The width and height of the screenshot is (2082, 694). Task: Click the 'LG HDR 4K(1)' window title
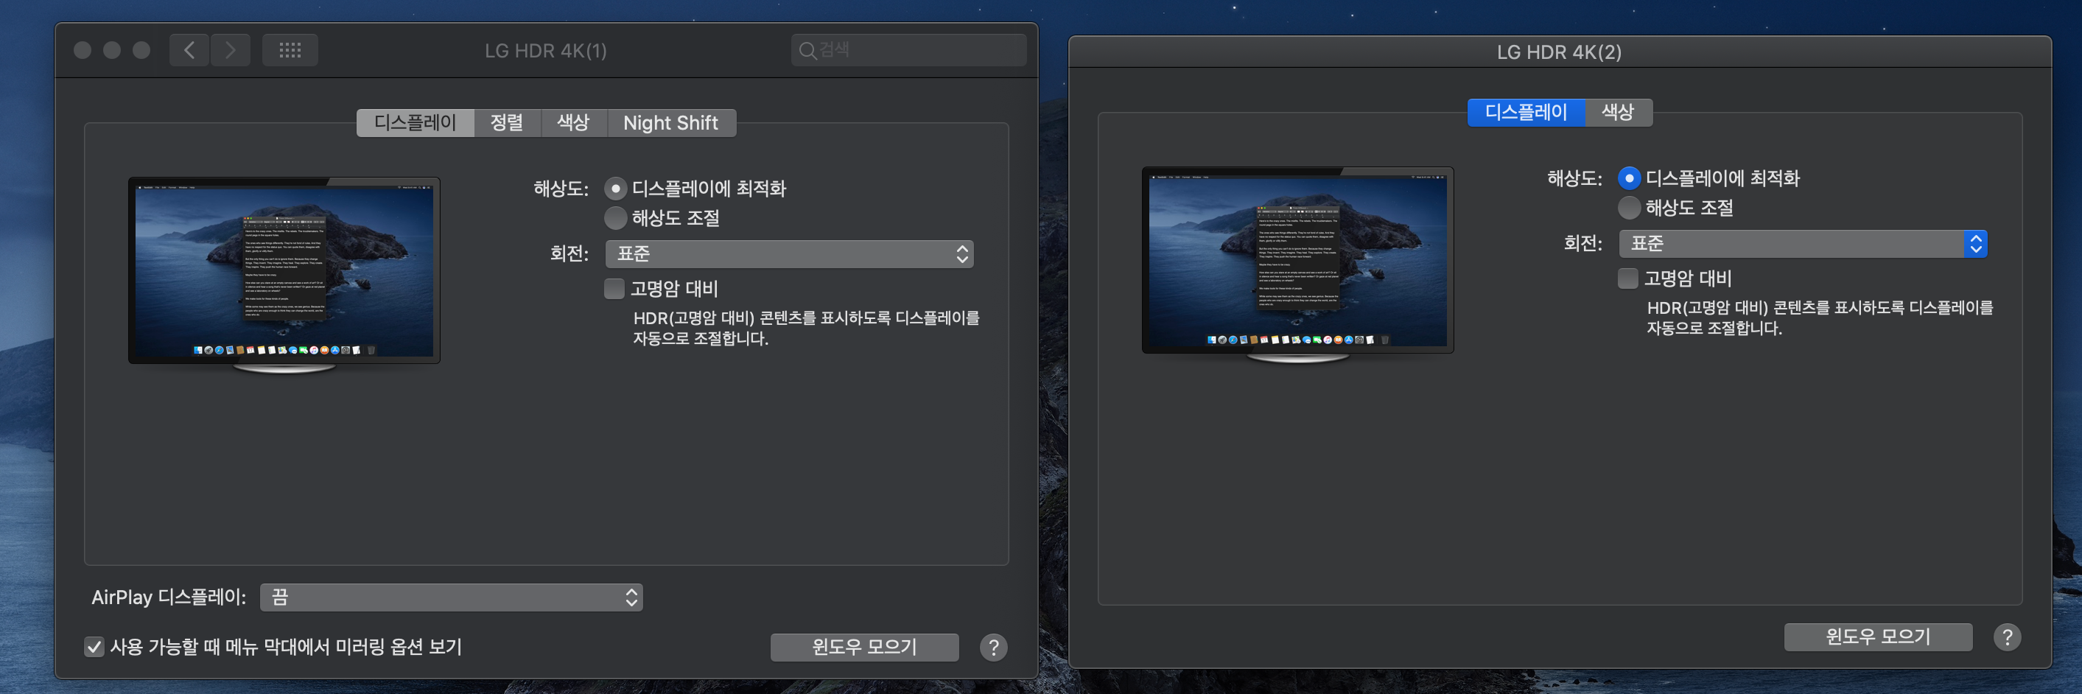pyautogui.click(x=546, y=51)
